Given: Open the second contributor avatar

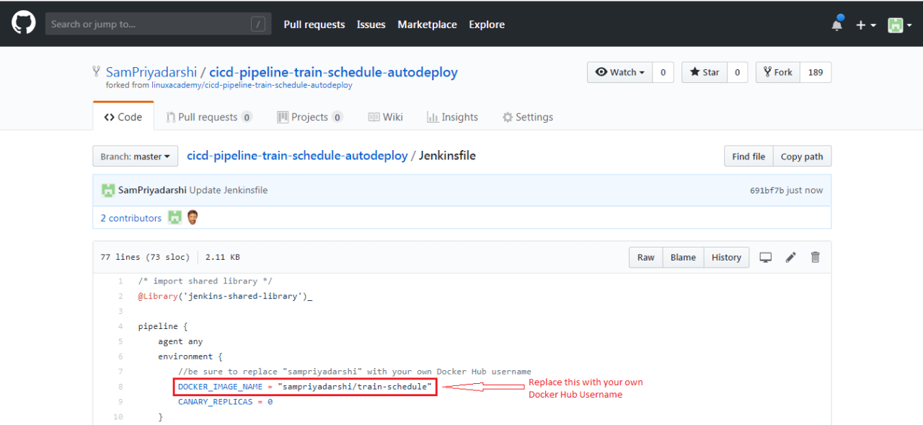Looking at the screenshot, I should coord(193,217).
